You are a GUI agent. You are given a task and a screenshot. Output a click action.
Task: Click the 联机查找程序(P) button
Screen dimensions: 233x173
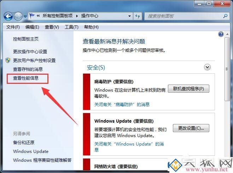(188, 89)
